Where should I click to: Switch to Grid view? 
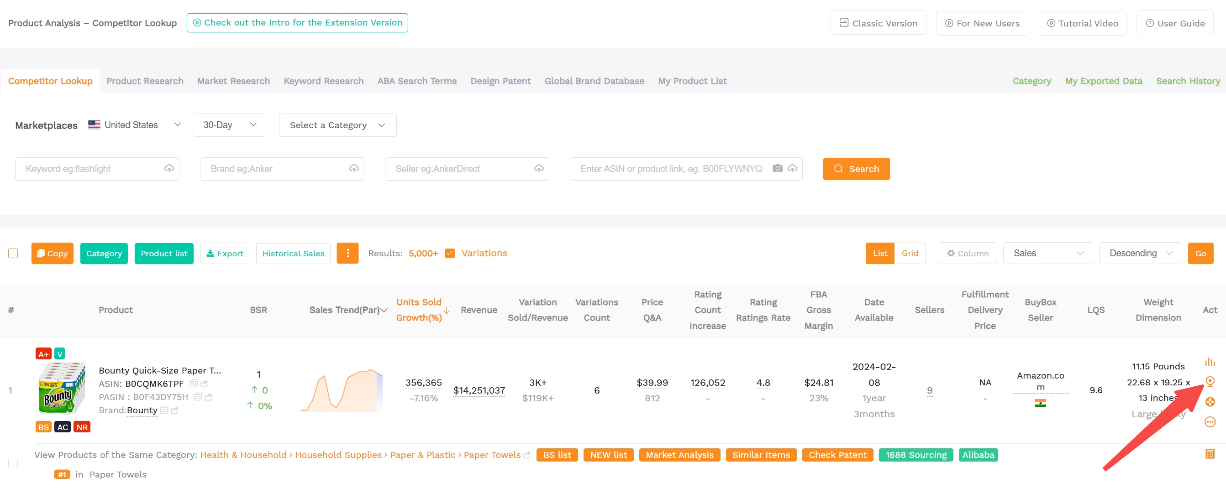[x=910, y=253]
